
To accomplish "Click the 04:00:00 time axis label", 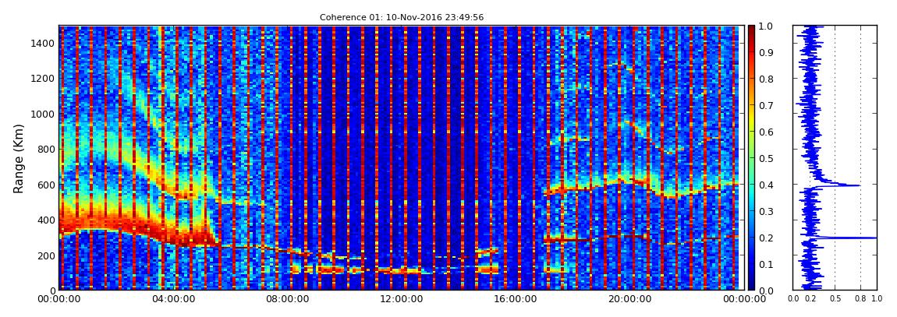I will (172, 299).
